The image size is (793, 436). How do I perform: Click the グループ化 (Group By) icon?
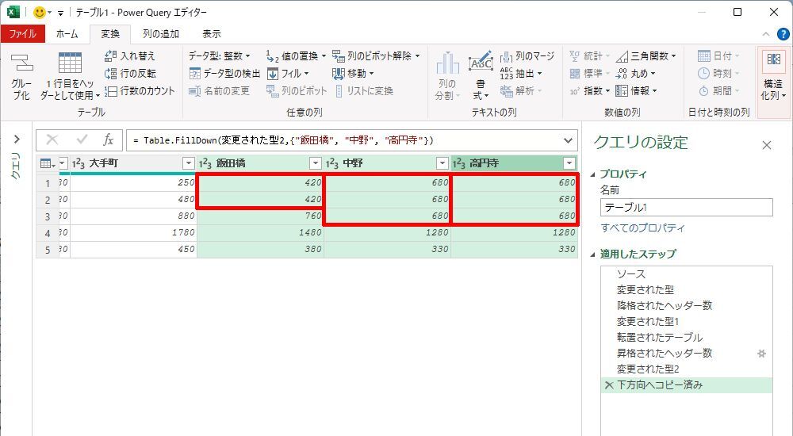point(21,77)
